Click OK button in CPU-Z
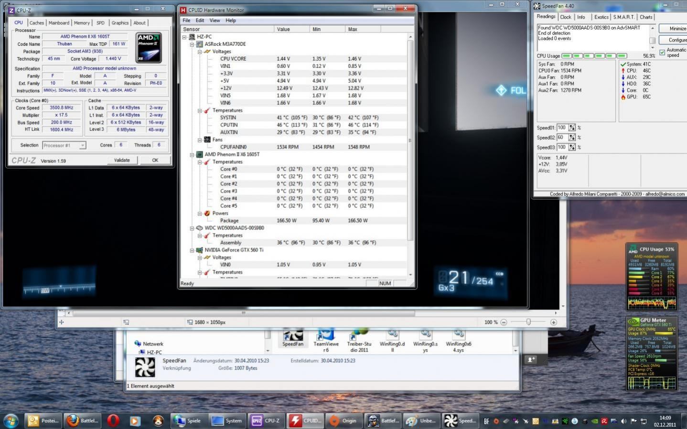 [155, 161]
